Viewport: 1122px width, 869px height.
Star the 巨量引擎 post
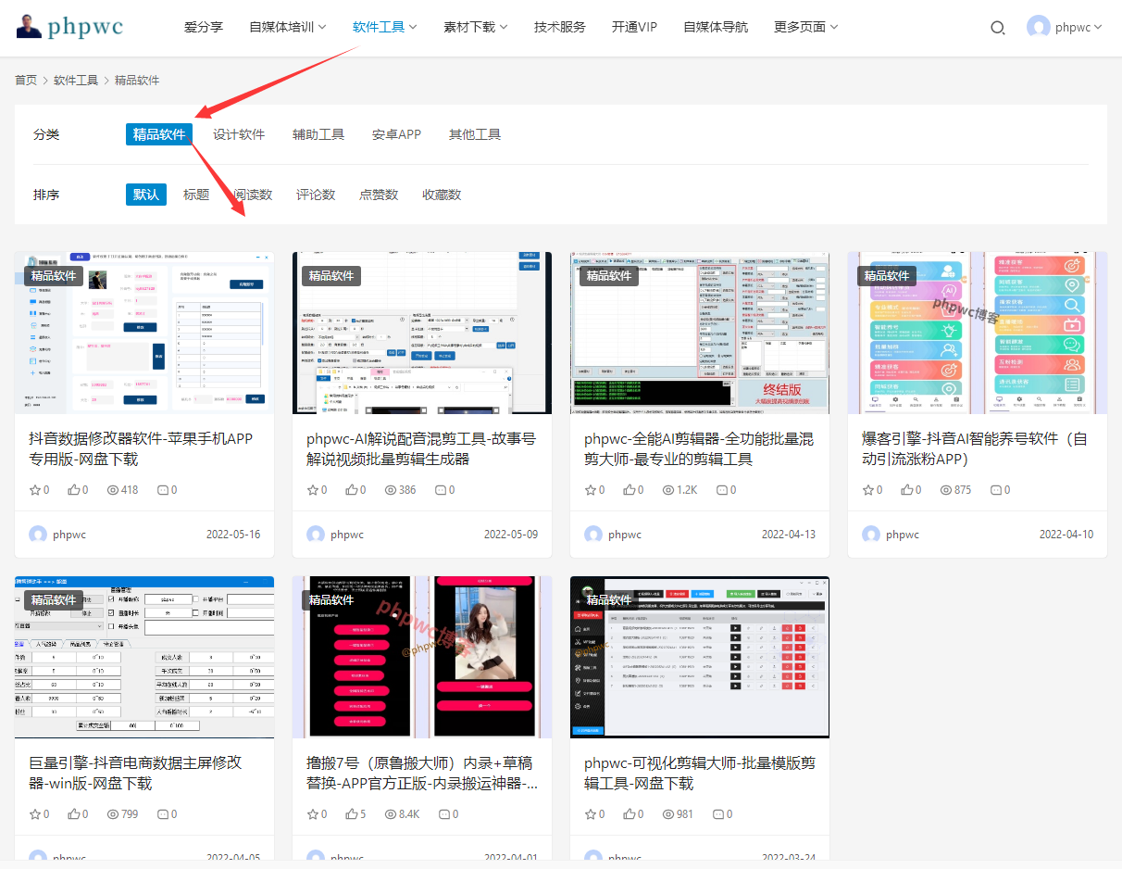tap(35, 814)
